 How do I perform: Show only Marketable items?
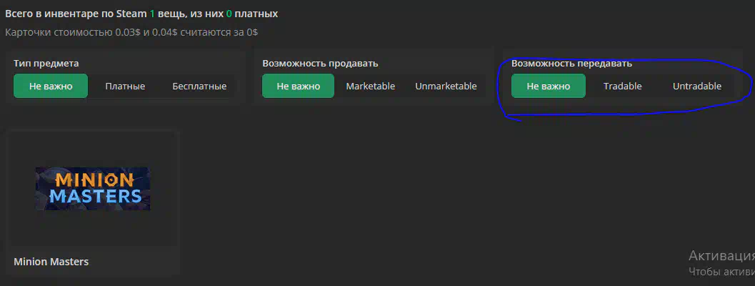point(370,86)
